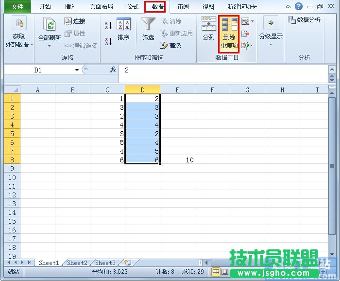This screenshot has width=340, height=281.
Task: Switch to Sheet3 tab
Action: coord(105,263)
